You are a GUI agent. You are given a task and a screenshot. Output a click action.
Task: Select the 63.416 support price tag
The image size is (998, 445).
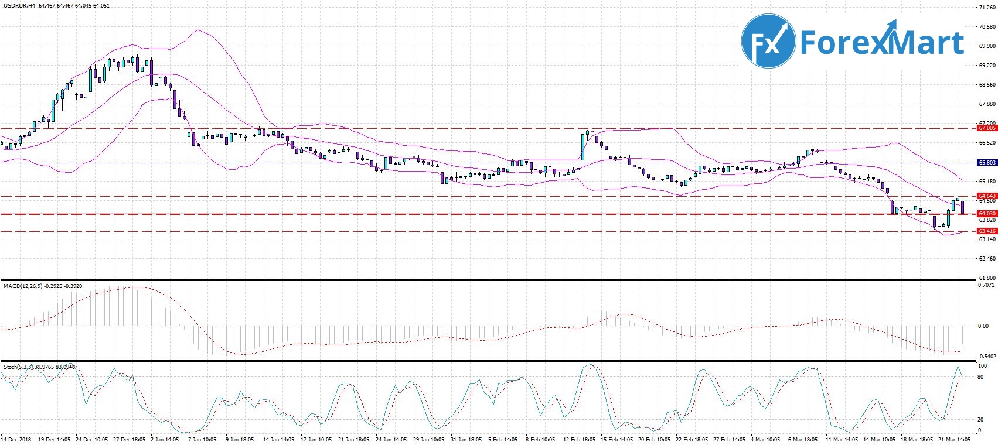click(987, 231)
